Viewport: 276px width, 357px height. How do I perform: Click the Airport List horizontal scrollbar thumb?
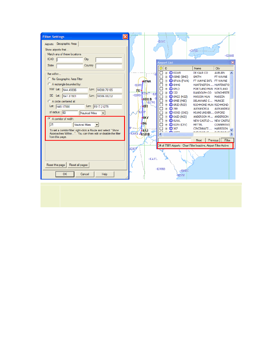click(x=178, y=134)
